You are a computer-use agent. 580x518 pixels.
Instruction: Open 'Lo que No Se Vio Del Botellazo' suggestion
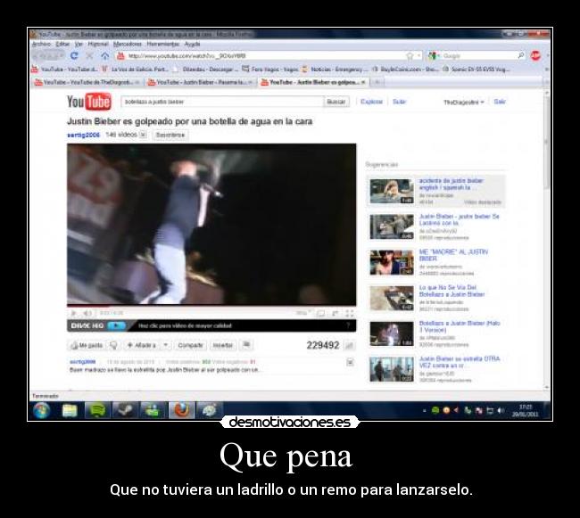452,291
